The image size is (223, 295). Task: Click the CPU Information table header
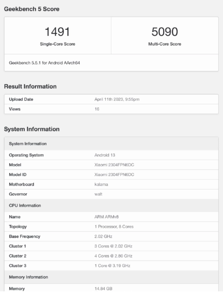(x=25, y=205)
